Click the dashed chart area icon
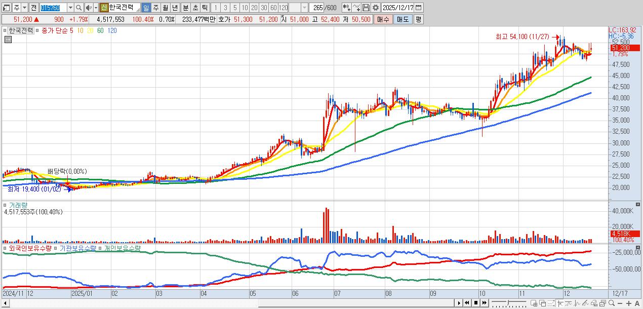Screen dimensions: 643x309 point(551,303)
